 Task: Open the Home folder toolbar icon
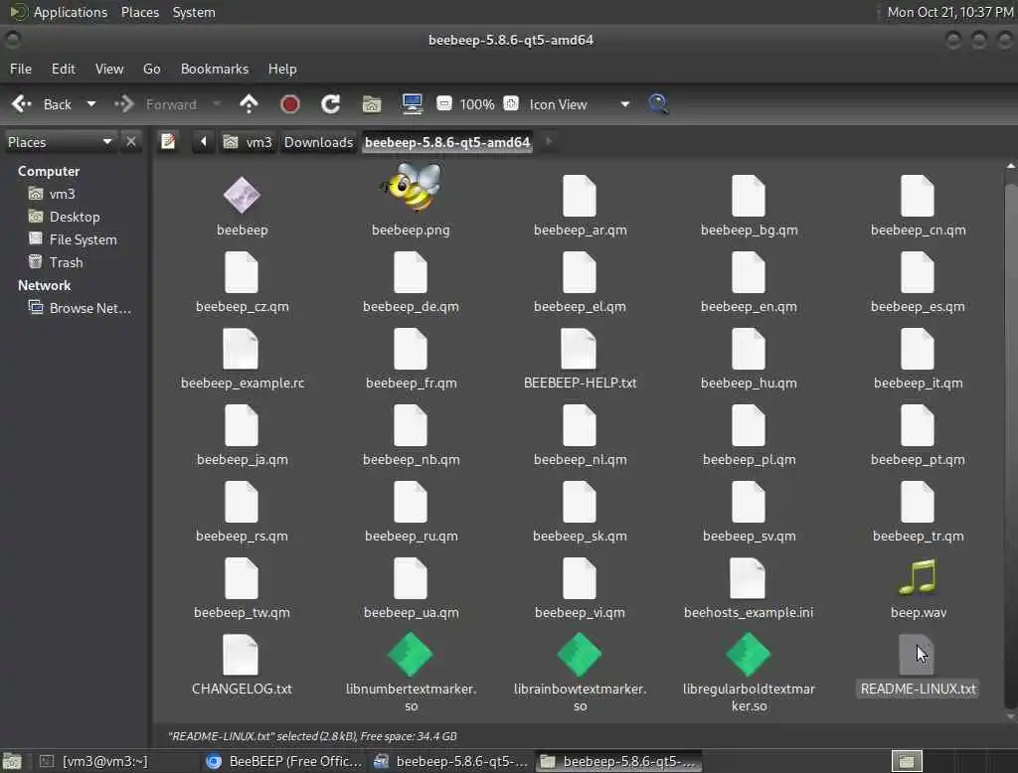coord(372,104)
